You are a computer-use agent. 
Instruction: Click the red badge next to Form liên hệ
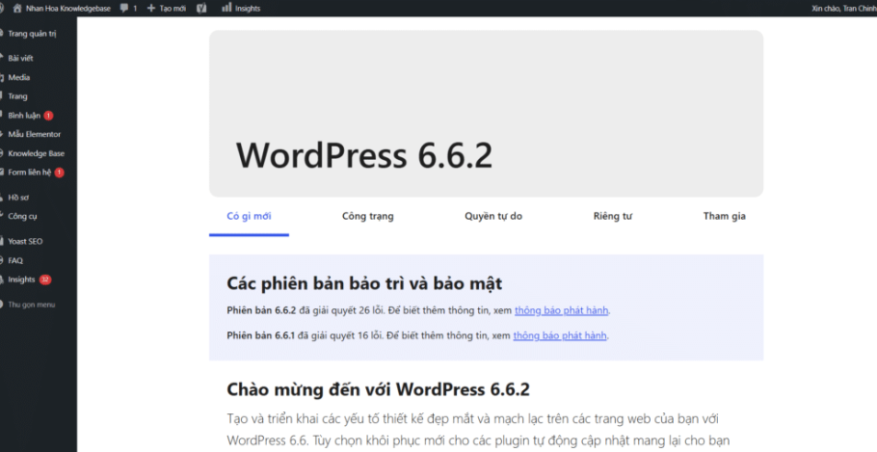tap(60, 173)
